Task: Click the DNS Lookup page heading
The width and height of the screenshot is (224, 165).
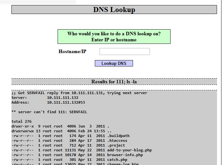Action: (114, 10)
